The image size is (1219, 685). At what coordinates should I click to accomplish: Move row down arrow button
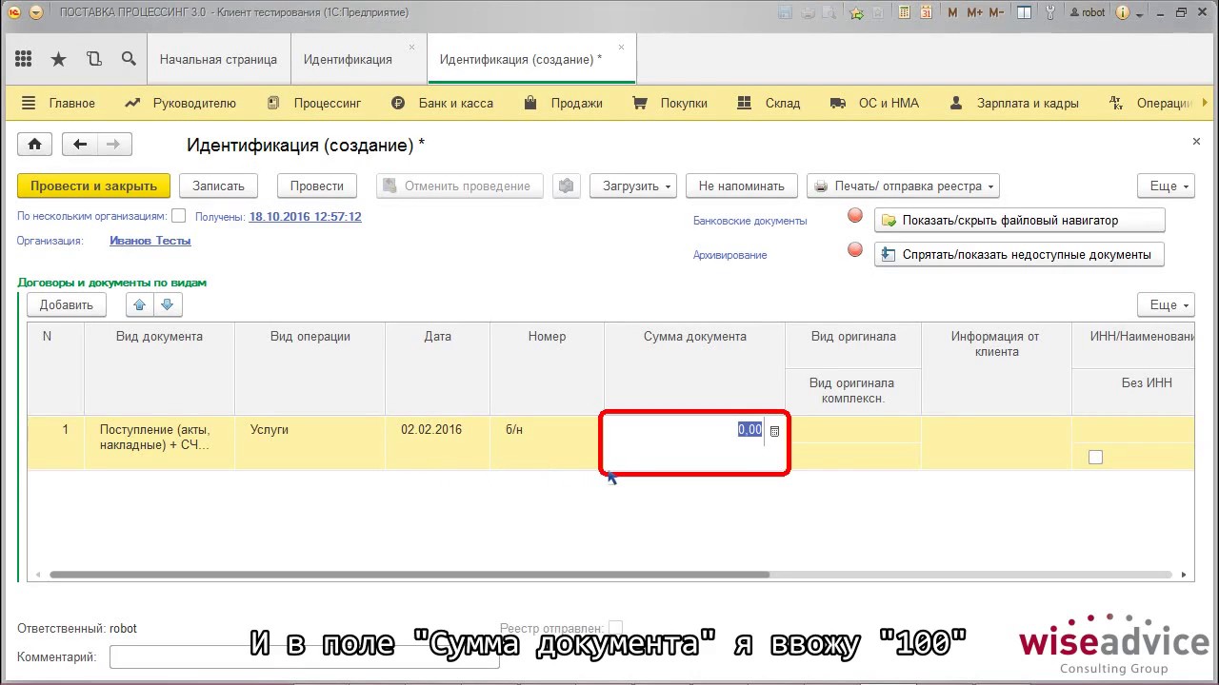coord(168,304)
